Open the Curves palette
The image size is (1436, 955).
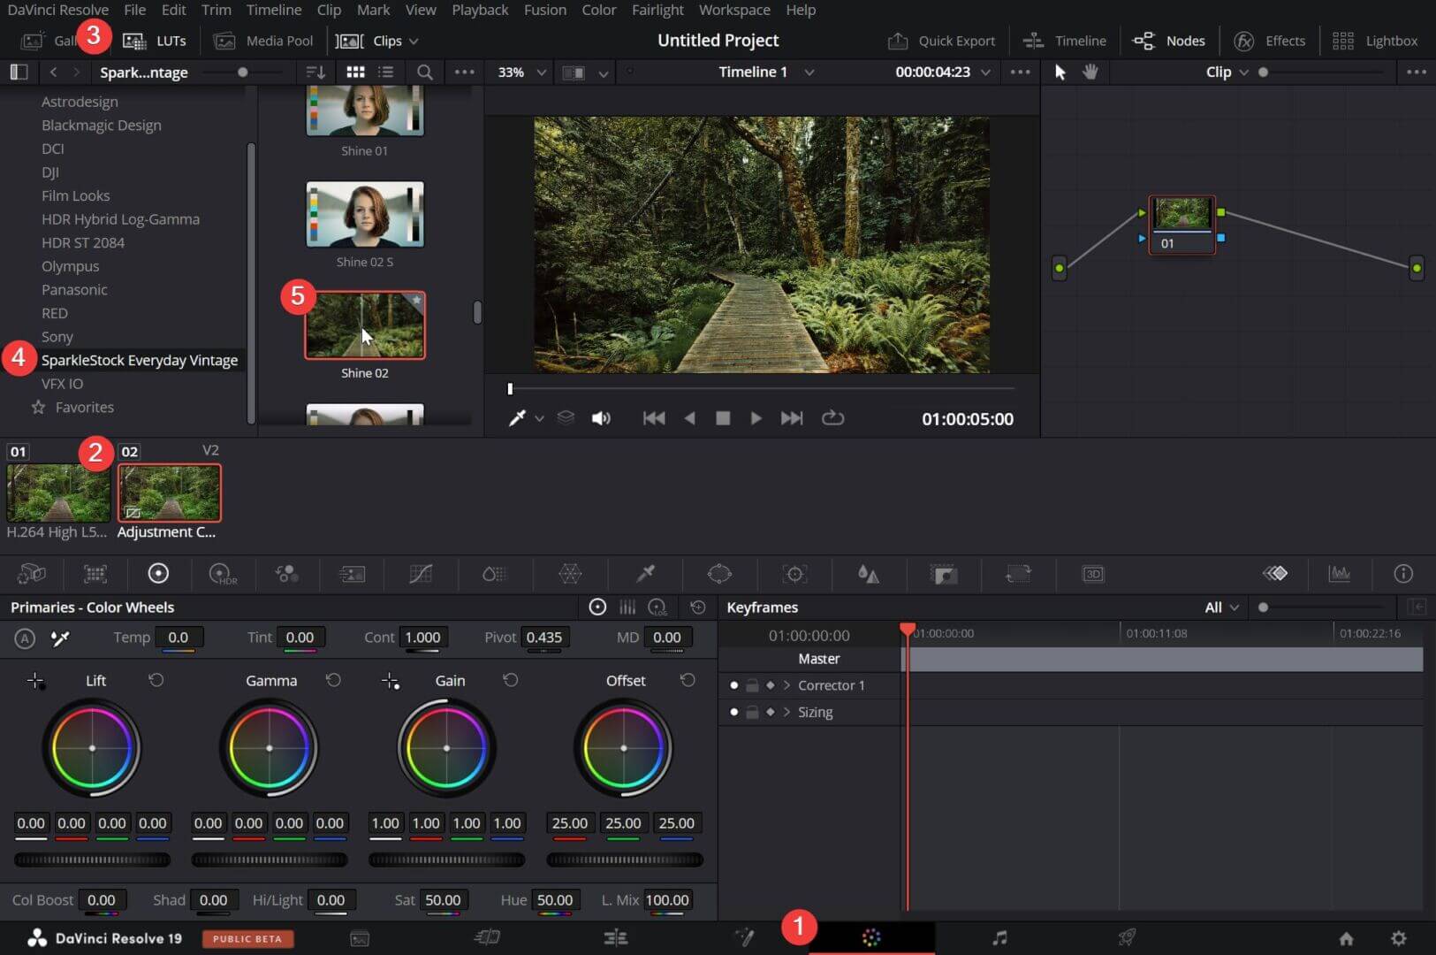(421, 574)
